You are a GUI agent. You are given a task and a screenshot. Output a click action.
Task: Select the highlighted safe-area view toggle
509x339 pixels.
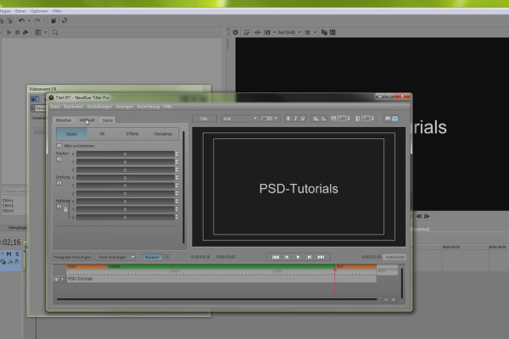395,119
